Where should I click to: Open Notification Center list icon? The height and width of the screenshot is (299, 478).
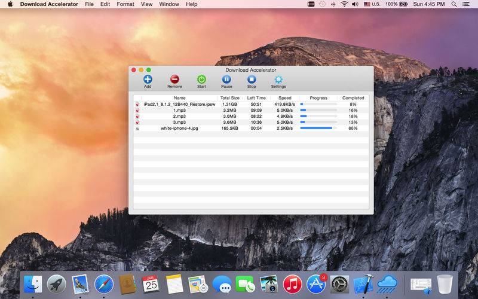(466, 4)
